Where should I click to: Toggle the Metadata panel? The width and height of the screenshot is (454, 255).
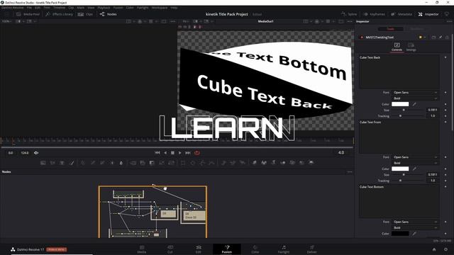402,14
